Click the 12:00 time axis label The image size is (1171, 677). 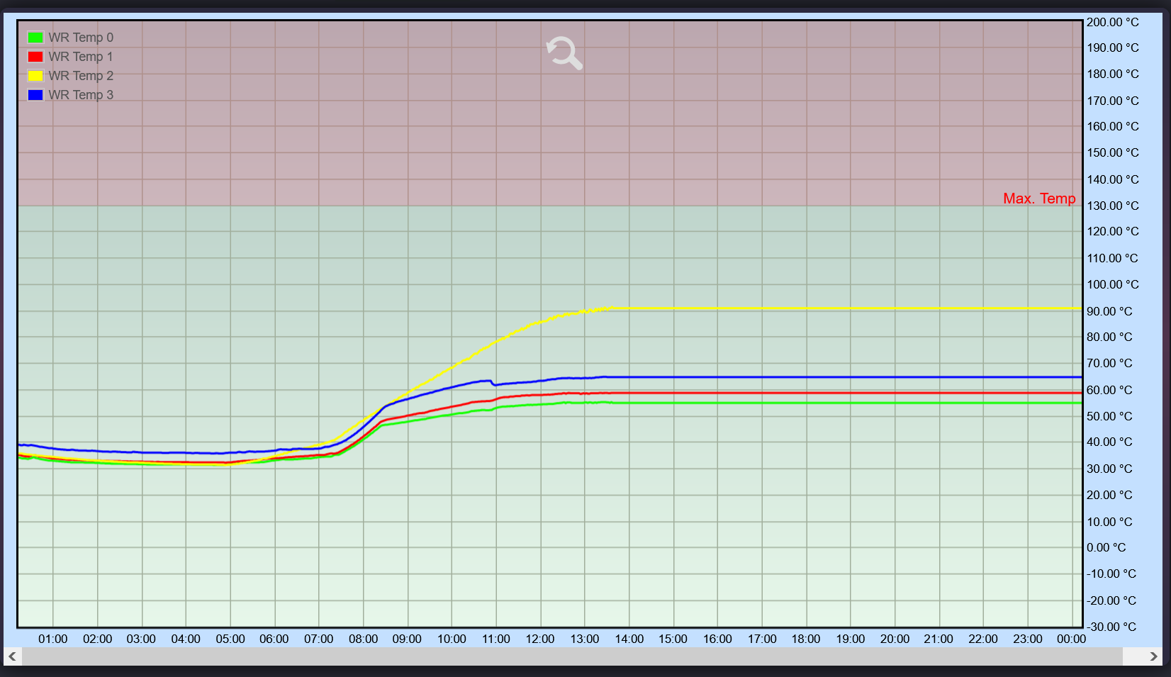click(x=540, y=639)
